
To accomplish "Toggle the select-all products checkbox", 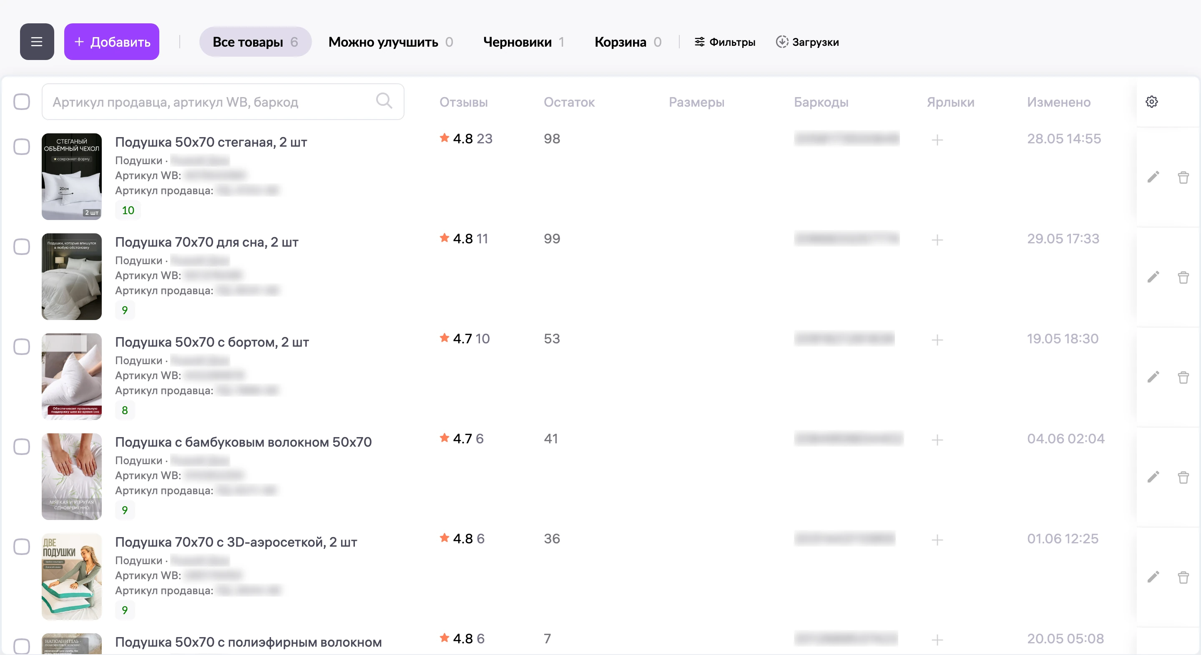I will (21, 102).
